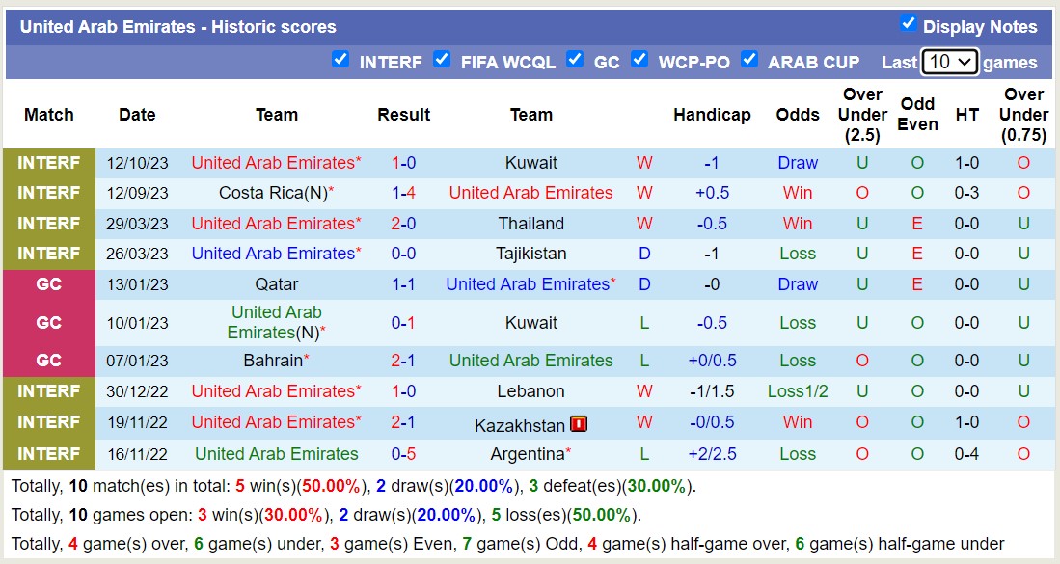The width and height of the screenshot is (1060, 564).
Task: Select the Thailand team link
Action: coord(530,224)
